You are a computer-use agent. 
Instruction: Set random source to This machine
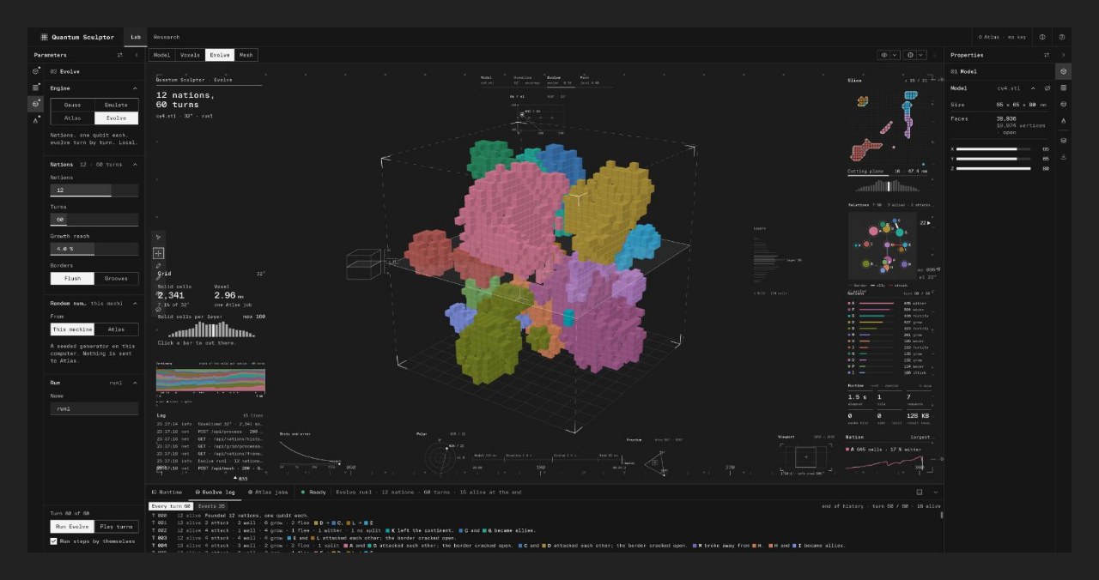[x=72, y=329]
